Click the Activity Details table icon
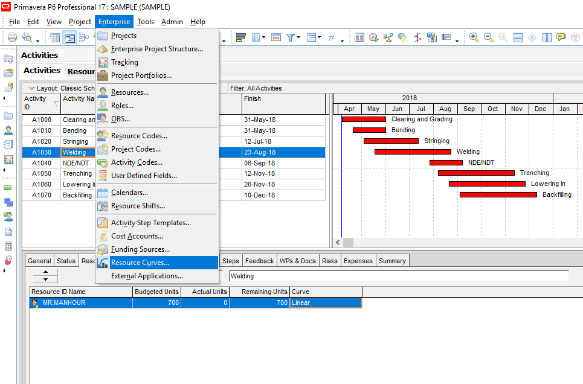 click(x=359, y=37)
